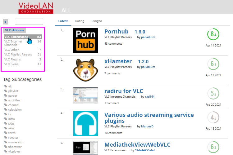Filter by the vlc tag link
The image size is (233, 155).
tap(10, 86)
